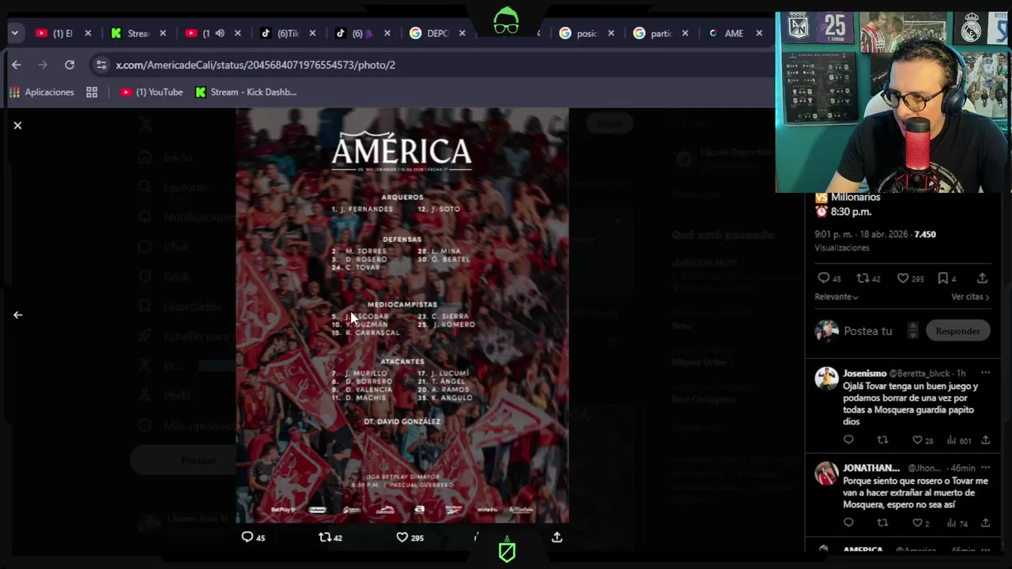Click the browser back button
The image size is (1012, 569).
pyautogui.click(x=17, y=65)
